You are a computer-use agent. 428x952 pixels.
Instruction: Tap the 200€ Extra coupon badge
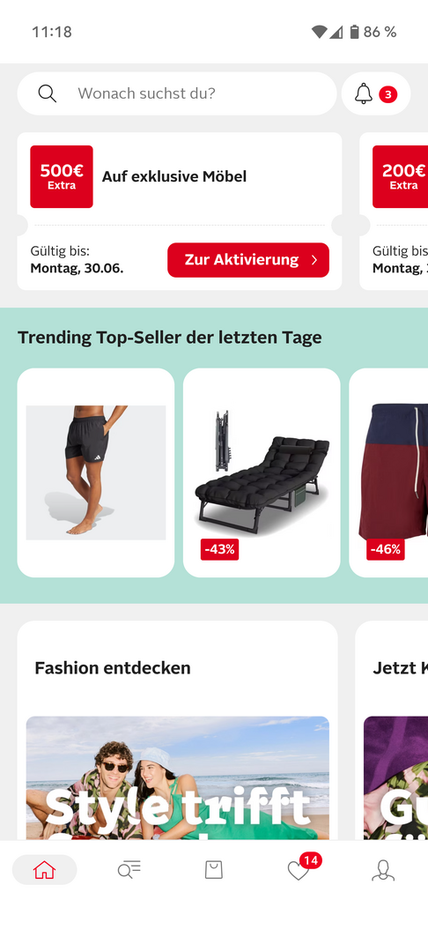(x=400, y=176)
